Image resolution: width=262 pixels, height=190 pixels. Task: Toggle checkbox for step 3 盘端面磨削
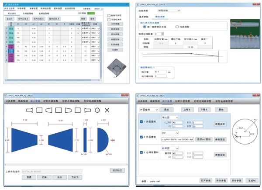pyautogui.click(x=141, y=152)
